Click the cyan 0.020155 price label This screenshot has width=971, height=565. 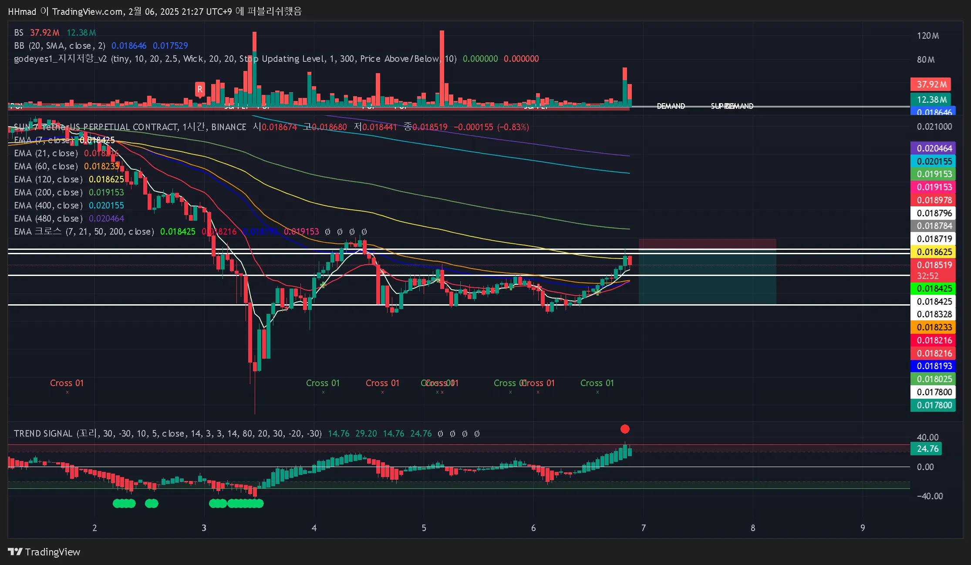pos(933,161)
